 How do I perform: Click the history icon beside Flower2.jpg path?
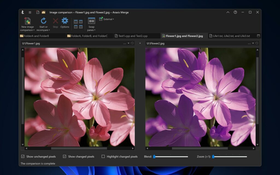257,43
